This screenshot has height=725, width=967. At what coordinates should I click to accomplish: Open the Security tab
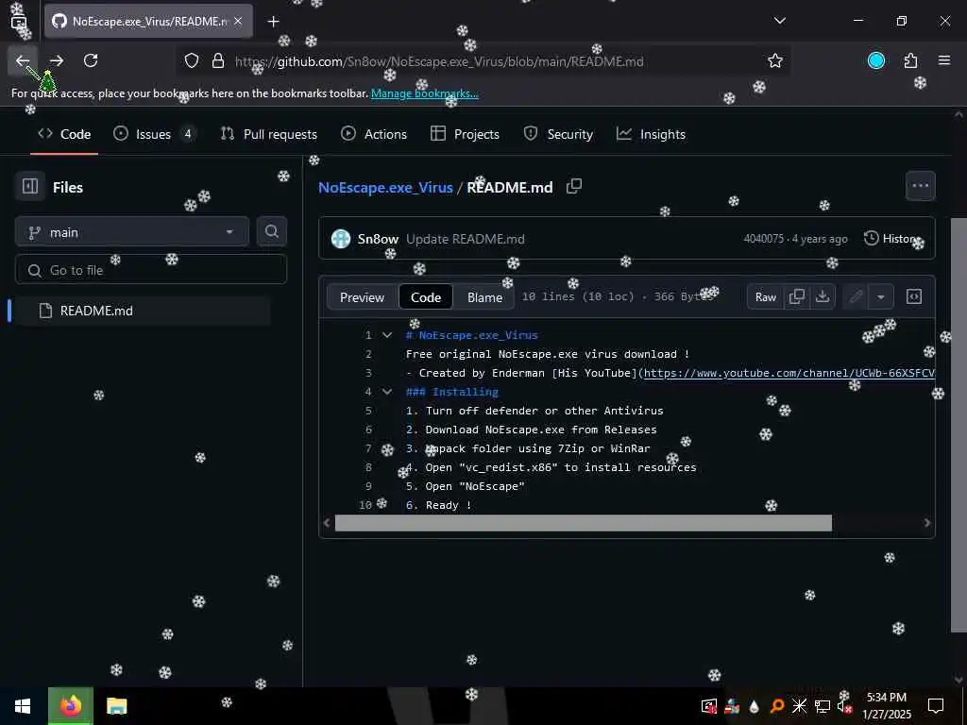pos(558,134)
